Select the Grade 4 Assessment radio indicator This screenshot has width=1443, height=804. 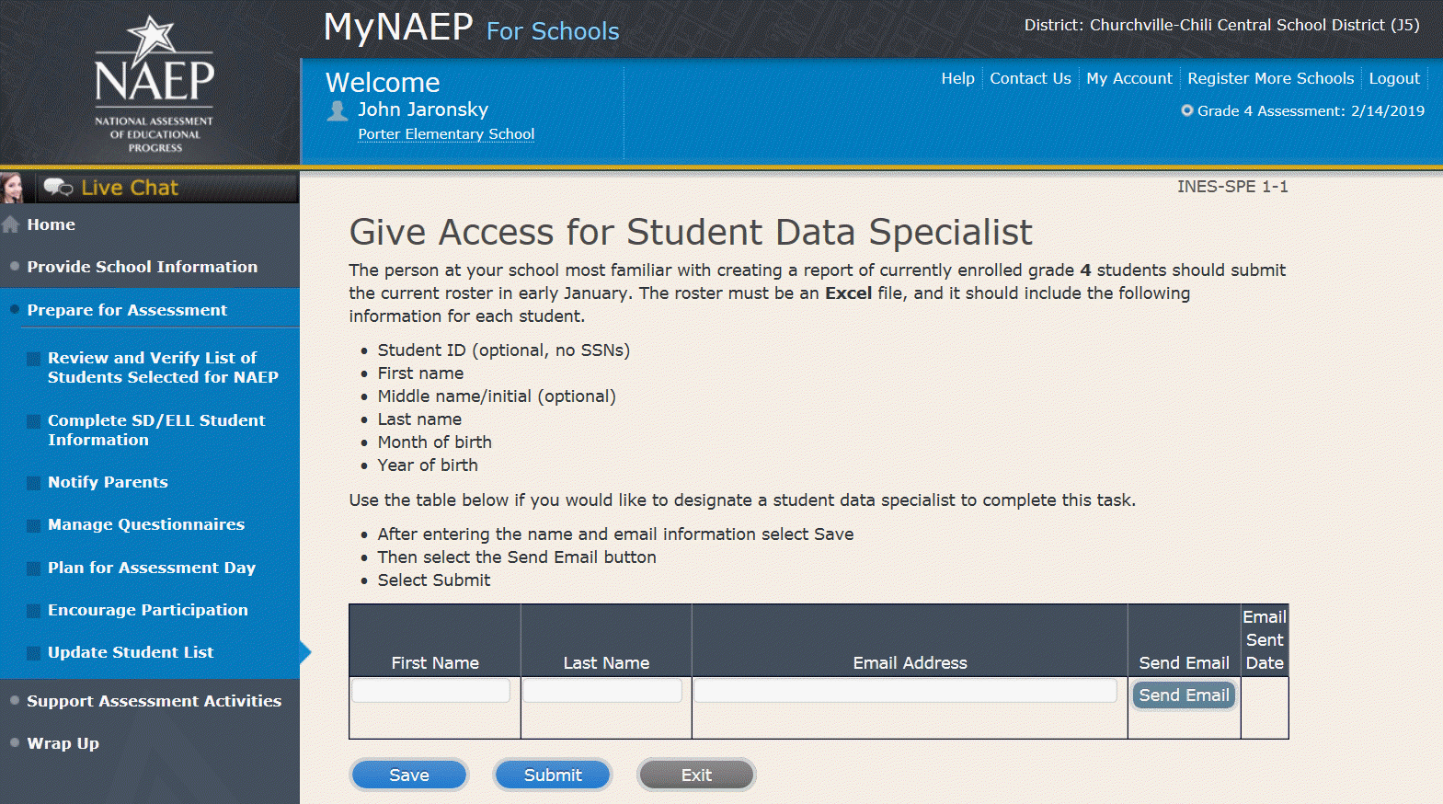pyautogui.click(x=1186, y=110)
